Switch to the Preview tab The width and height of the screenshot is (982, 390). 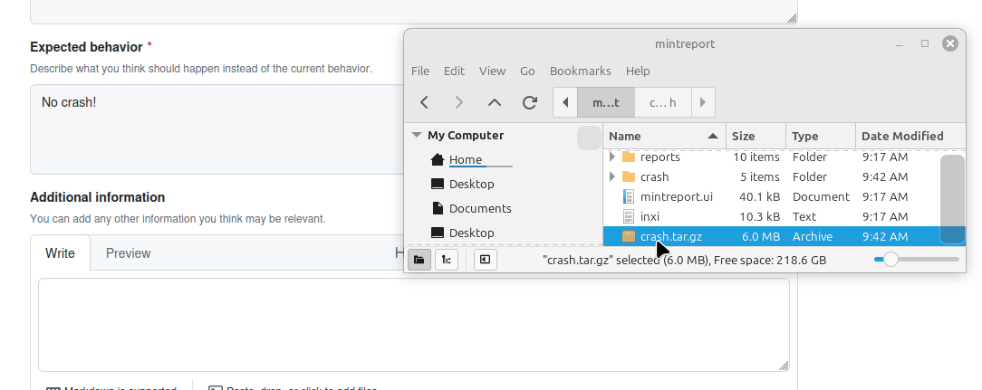pos(128,252)
